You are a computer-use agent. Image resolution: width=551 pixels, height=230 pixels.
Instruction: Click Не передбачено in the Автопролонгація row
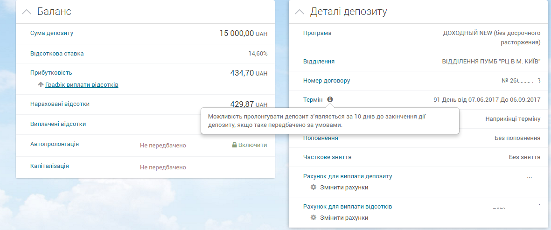point(163,146)
